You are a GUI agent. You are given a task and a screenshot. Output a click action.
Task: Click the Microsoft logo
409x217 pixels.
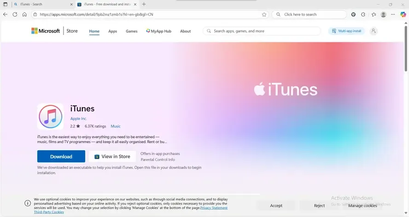[x=46, y=31]
